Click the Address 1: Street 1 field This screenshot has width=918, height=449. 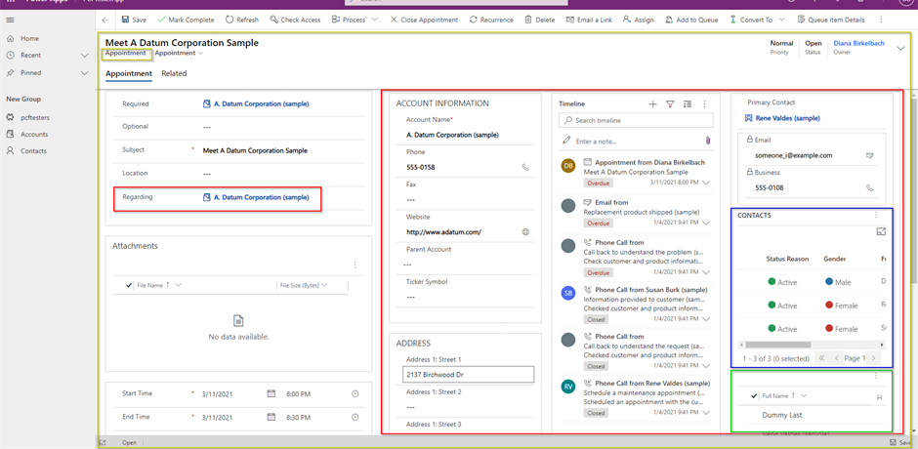click(x=469, y=375)
